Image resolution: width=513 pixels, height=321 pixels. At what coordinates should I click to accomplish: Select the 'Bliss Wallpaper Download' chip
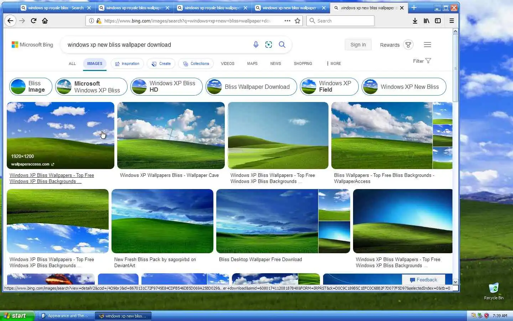[x=251, y=87]
